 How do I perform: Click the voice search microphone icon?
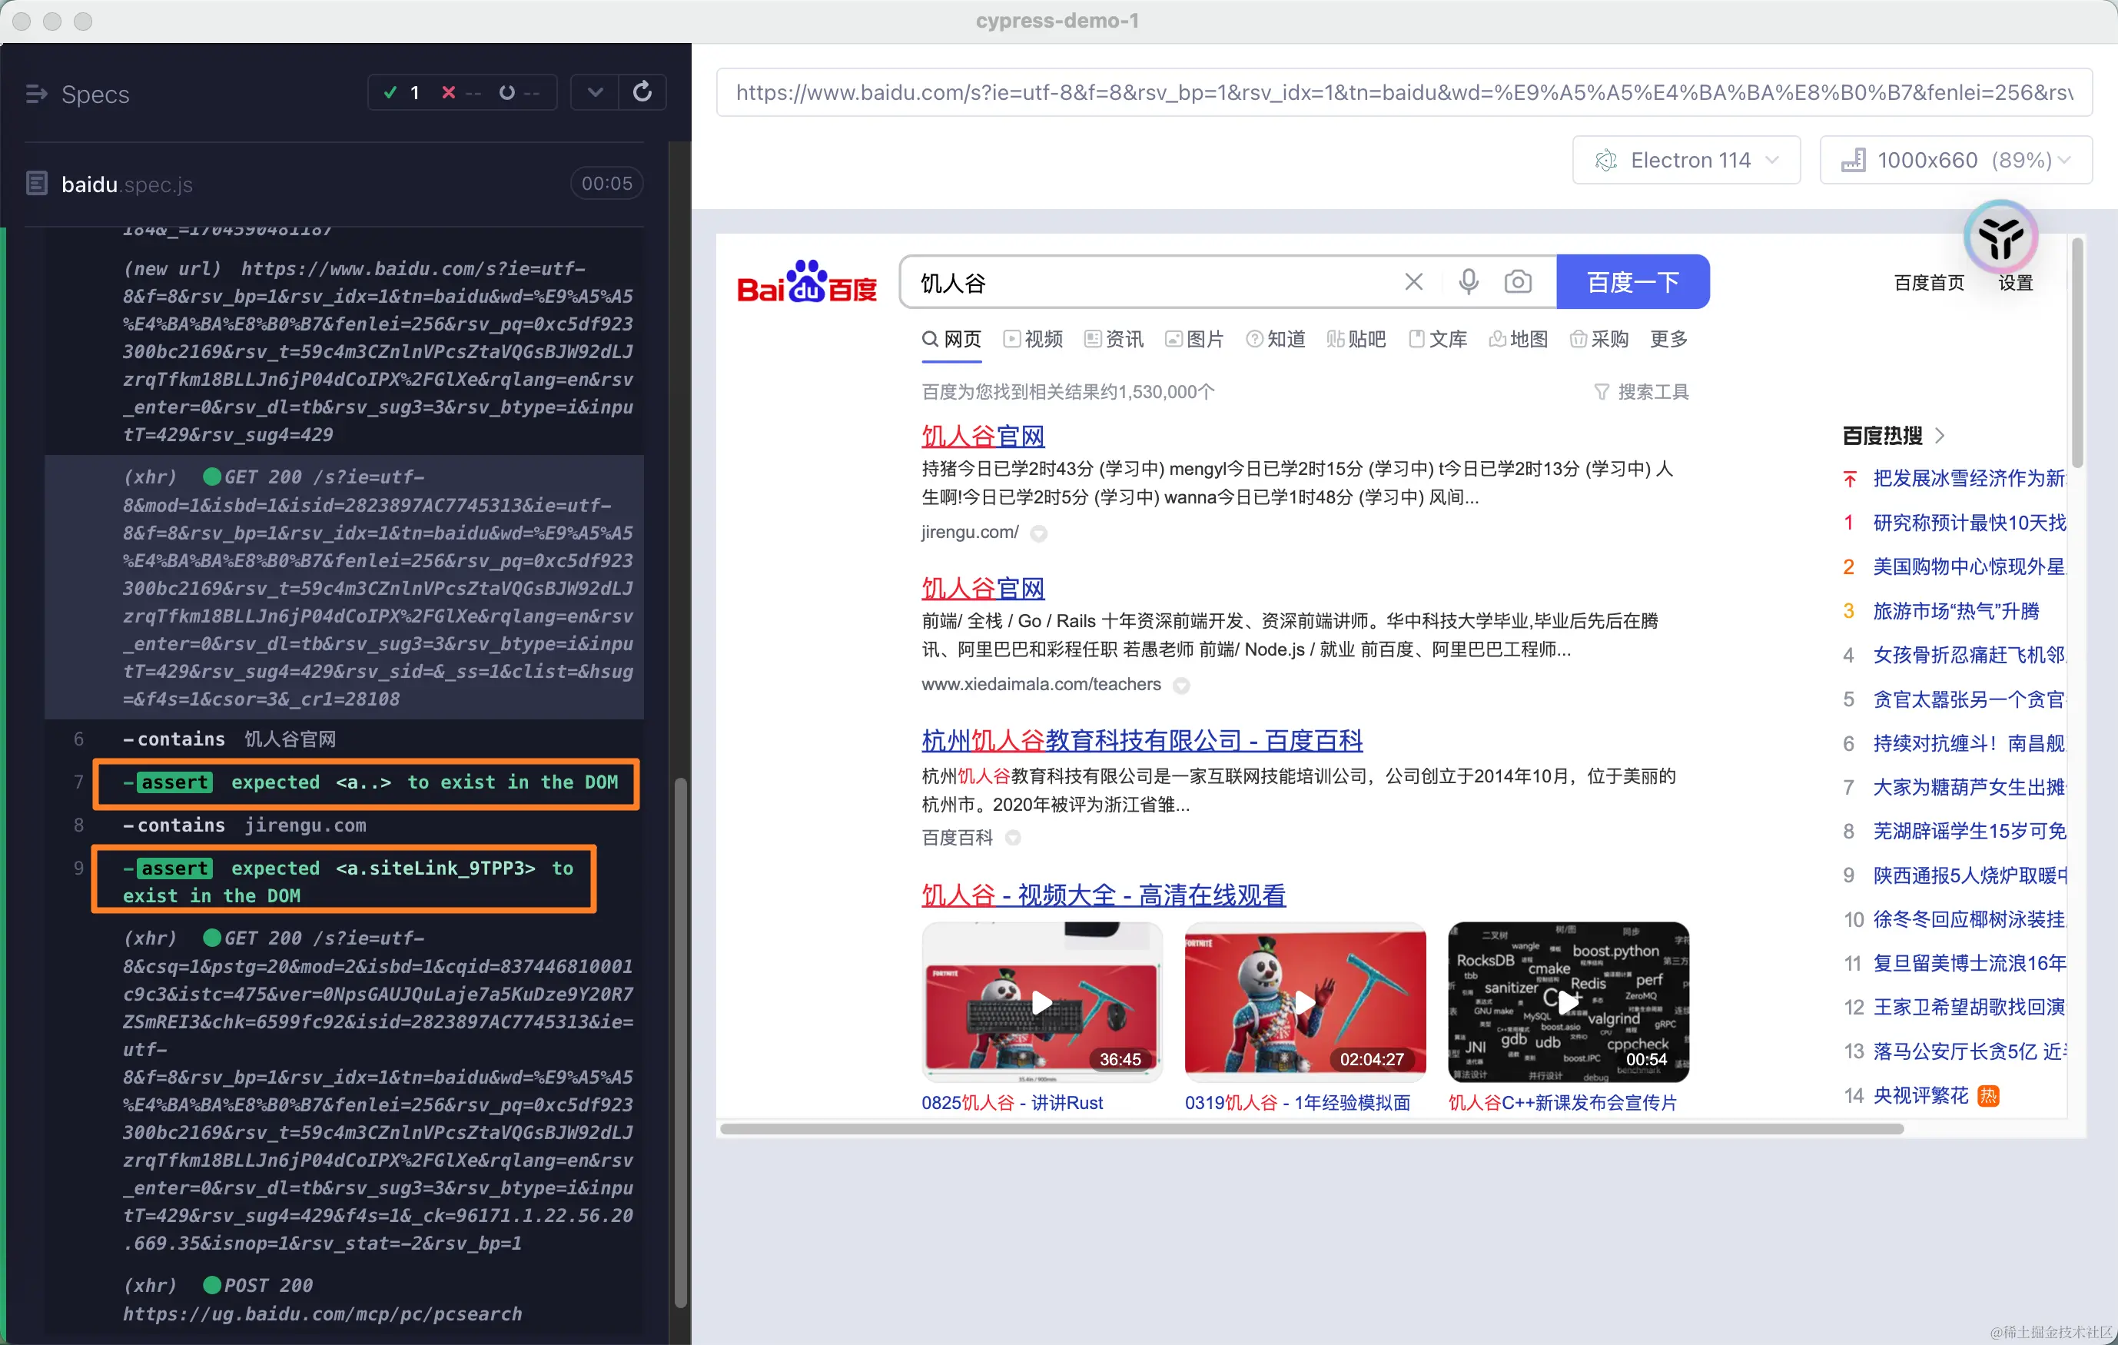click(1468, 281)
